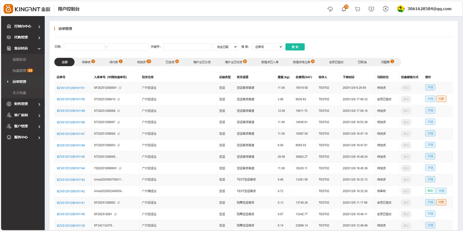Open waybill link BZV01251209101151

click(71, 88)
